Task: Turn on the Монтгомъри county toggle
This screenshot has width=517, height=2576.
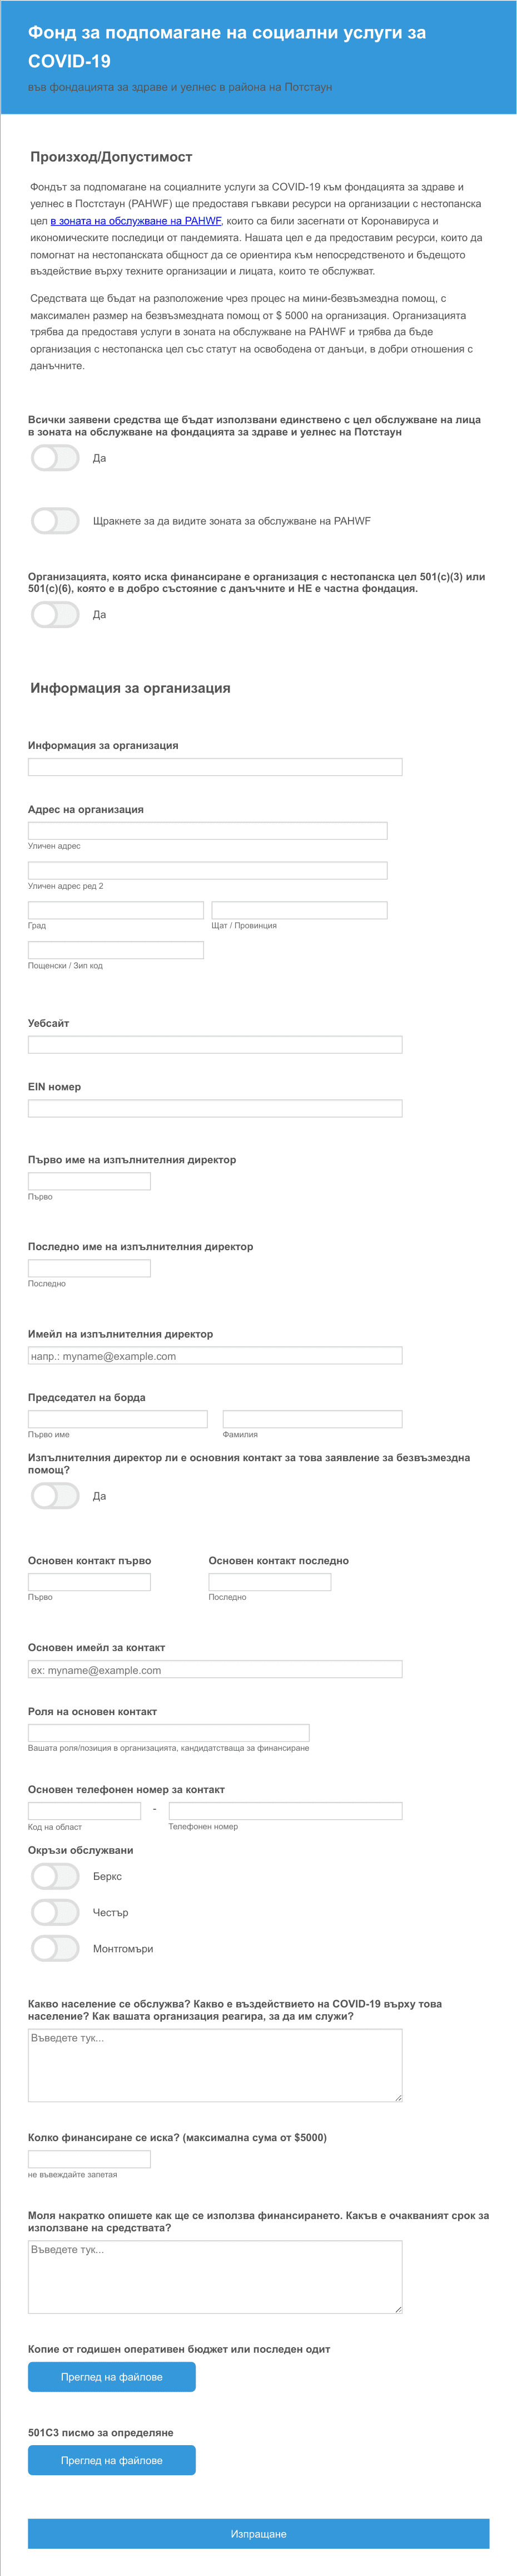Action: click(55, 1949)
